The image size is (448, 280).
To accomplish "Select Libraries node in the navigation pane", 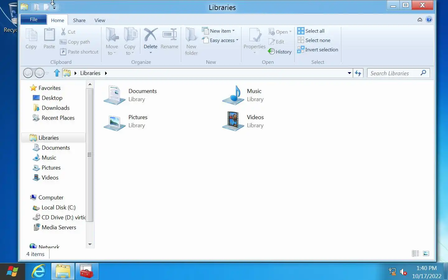I will coord(54,138).
